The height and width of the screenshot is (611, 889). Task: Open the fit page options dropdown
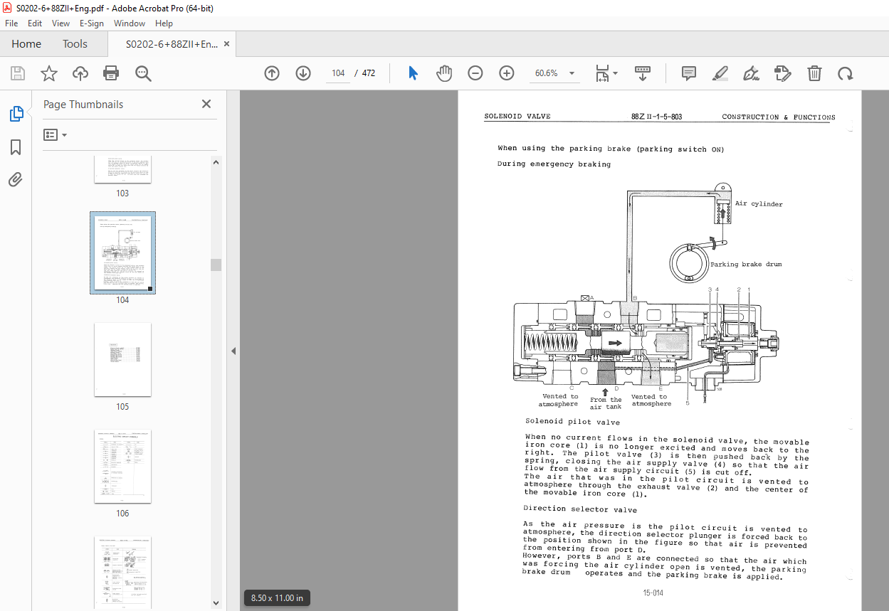coord(606,73)
